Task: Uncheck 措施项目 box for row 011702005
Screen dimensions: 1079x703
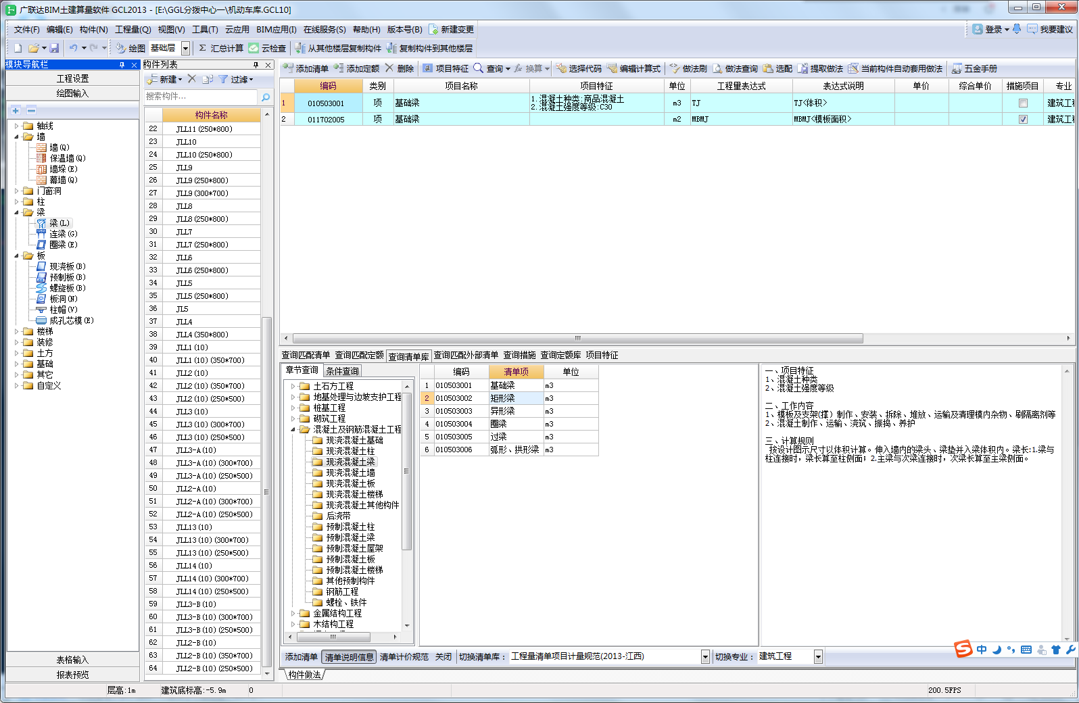Action: 1023,119
